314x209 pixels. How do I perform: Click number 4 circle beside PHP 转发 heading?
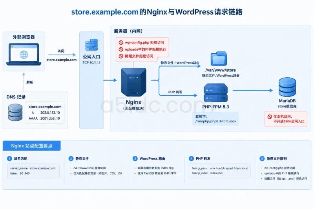(191, 158)
